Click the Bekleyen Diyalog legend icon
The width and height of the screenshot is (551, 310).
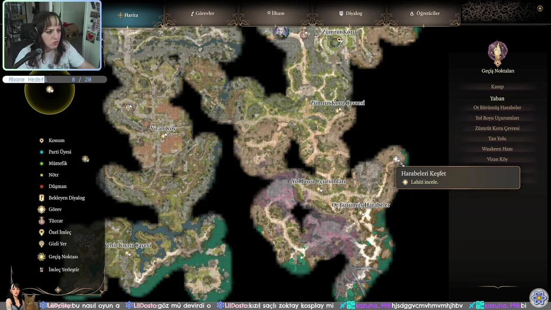pos(41,198)
